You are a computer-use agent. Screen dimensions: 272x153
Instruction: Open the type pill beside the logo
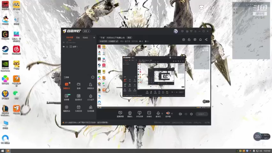[x=86, y=31]
